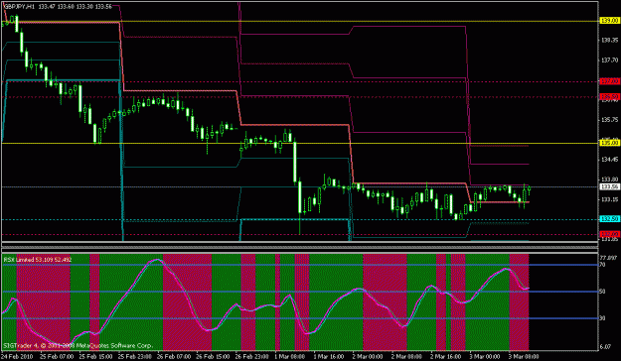
Task: Click the 2 Mar 00:00 time label
Action: [x=369, y=356]
